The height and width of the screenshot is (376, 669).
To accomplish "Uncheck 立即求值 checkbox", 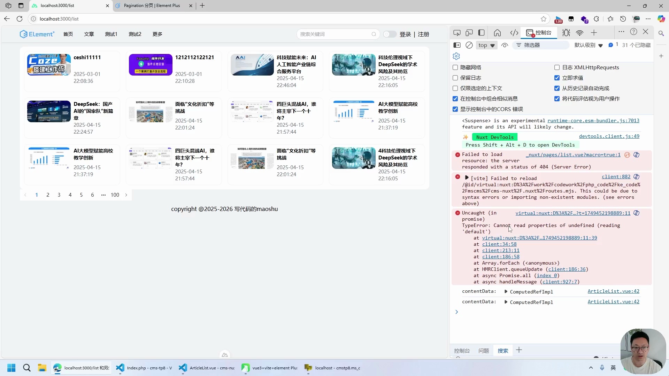I will (x=557, y=78).
